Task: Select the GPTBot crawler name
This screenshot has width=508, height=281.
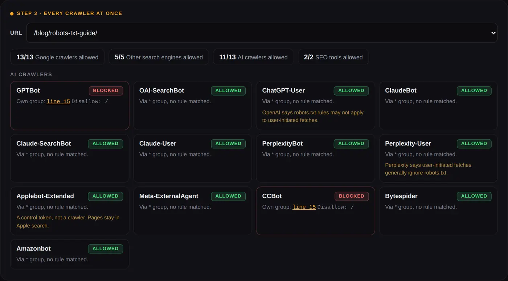Action: coord(28,91)
